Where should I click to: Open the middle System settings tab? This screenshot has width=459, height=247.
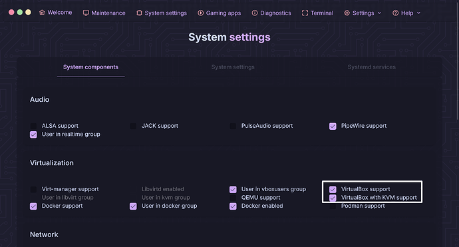(233, 67)
